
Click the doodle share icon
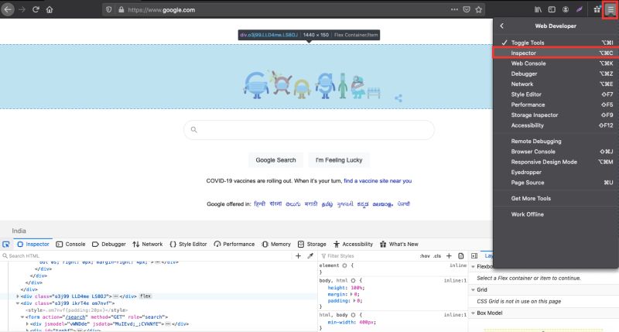398,98
